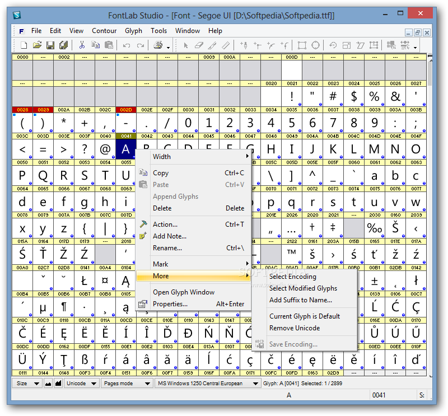448x416 pixels.
Task: Click the FontLab F document icon in menu bar
Action: [21, 31]
